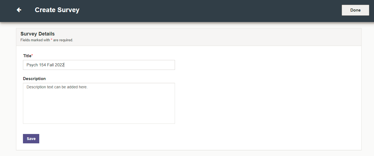Click the 'Description text can be added here' placeholder

pyautogui.click(x=57, y=87)
